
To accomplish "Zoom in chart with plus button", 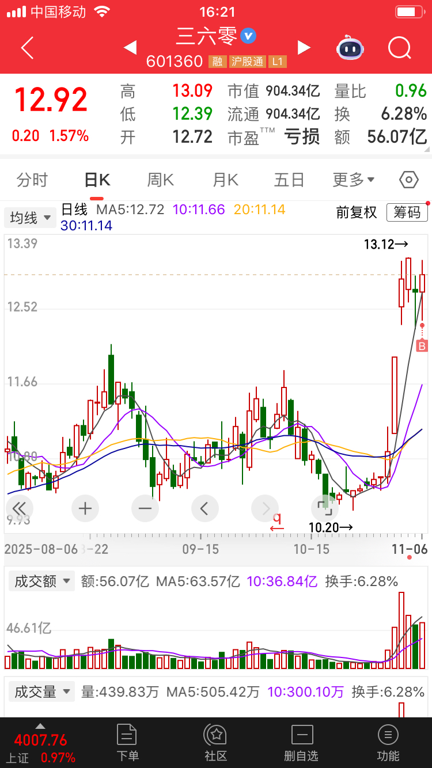I will pos(85,508).
